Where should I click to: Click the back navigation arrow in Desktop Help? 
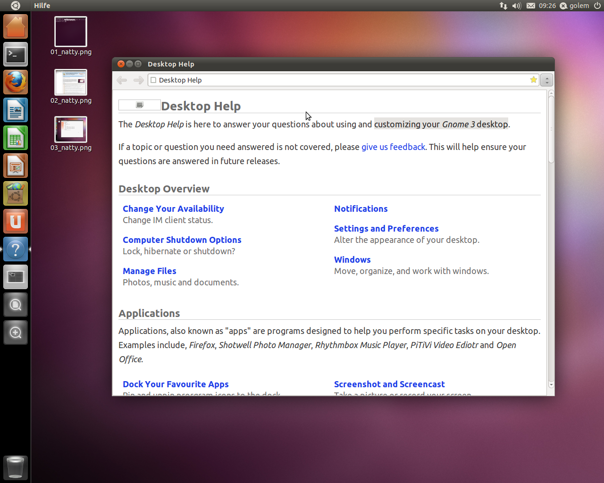[121, 80]
